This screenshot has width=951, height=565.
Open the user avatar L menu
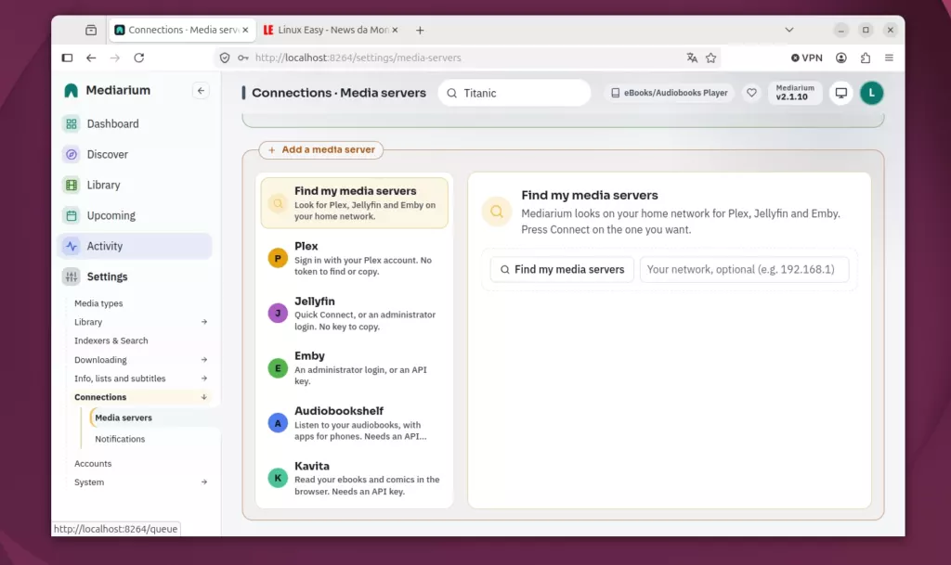pos(871,93)
